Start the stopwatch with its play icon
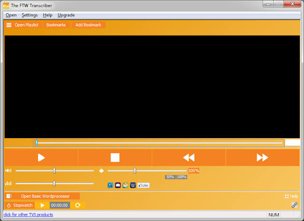The width and height of the screenshot is (304, 221). 42,205
